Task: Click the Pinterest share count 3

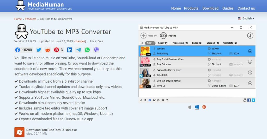Action: (62, 50)
